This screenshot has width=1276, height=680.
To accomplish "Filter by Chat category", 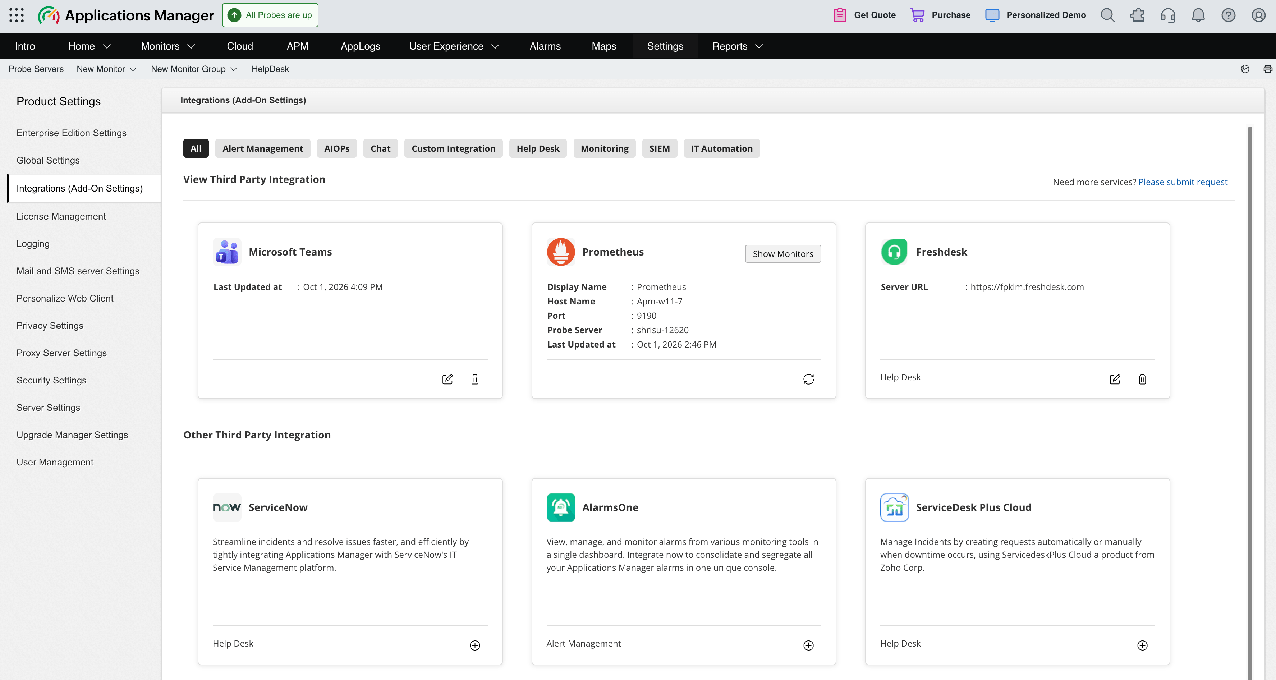I will (380, 148).
